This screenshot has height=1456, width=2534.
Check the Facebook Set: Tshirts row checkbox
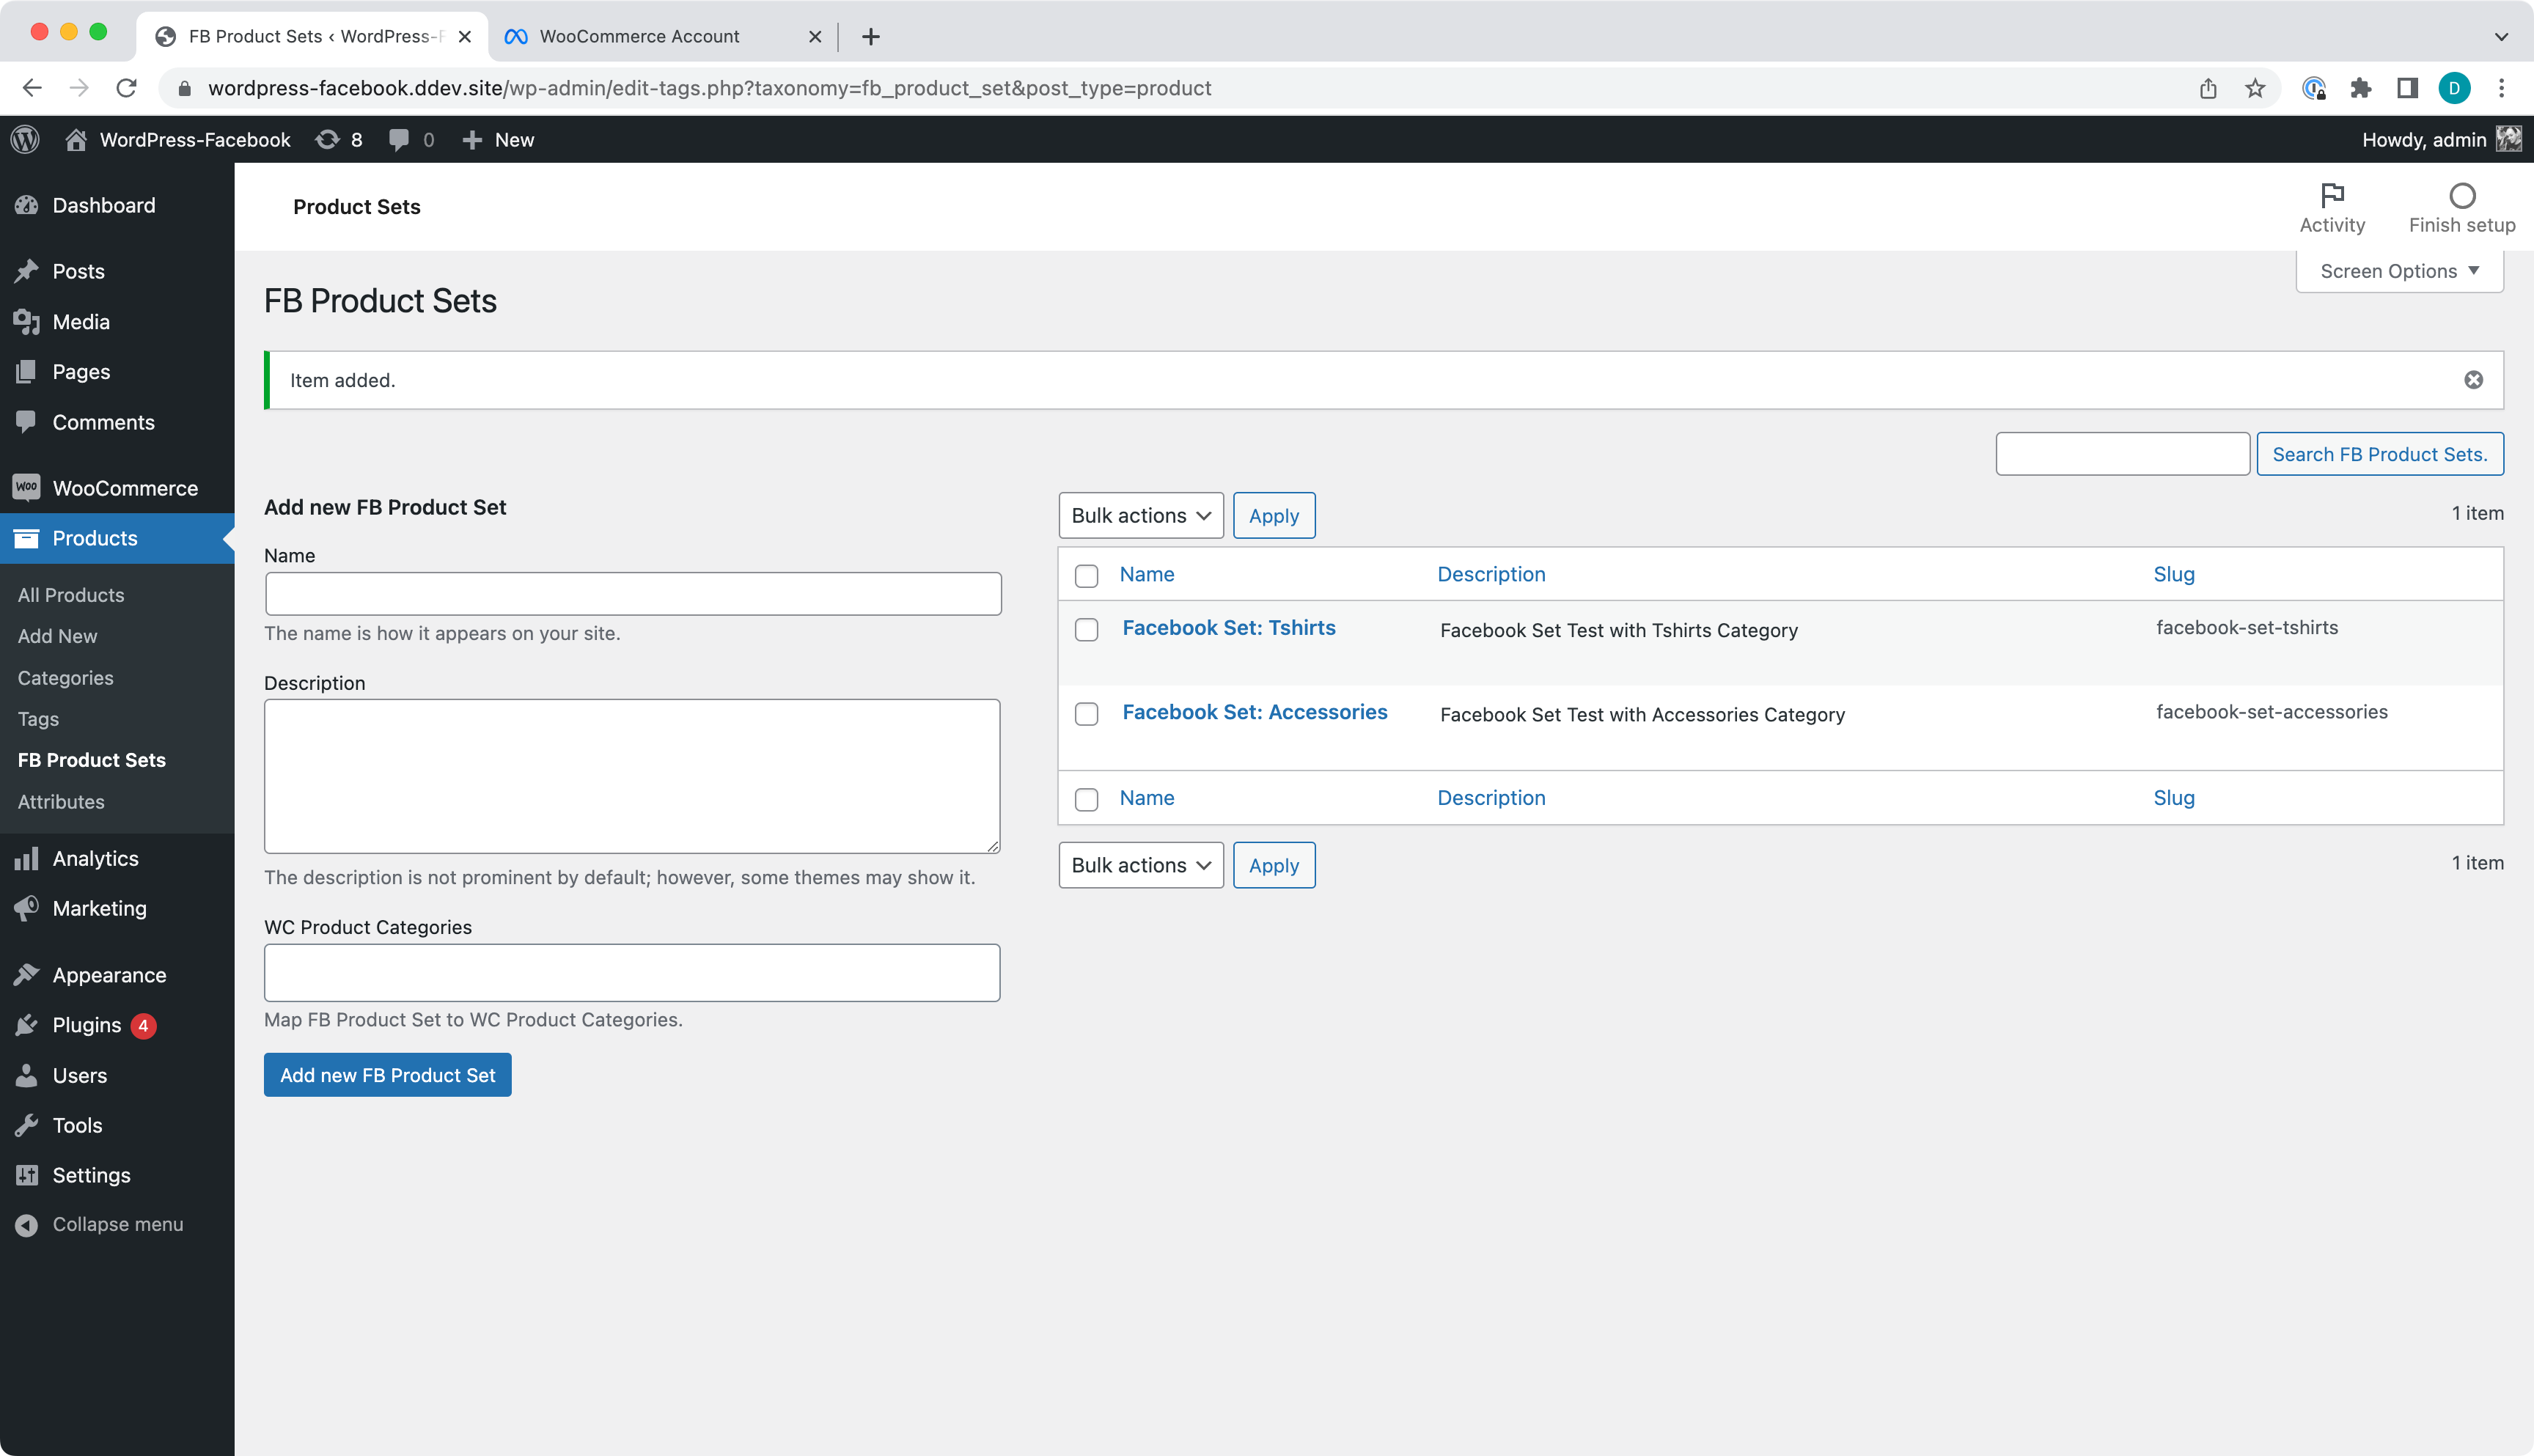[1086, 630]
